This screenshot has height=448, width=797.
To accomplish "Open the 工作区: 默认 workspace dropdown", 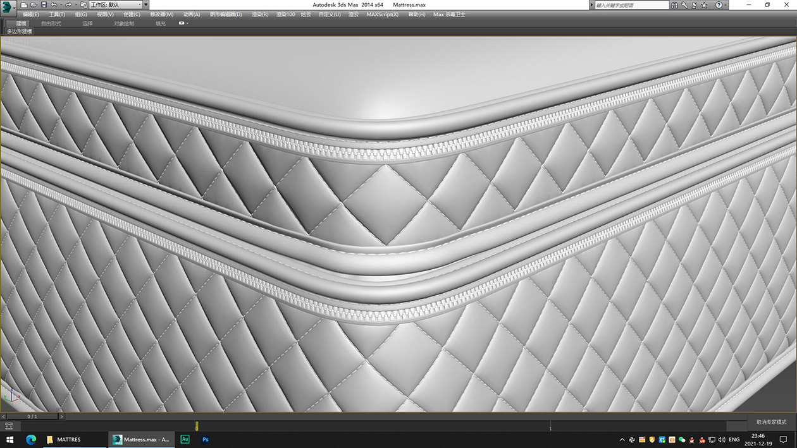I will coord(115,5).
